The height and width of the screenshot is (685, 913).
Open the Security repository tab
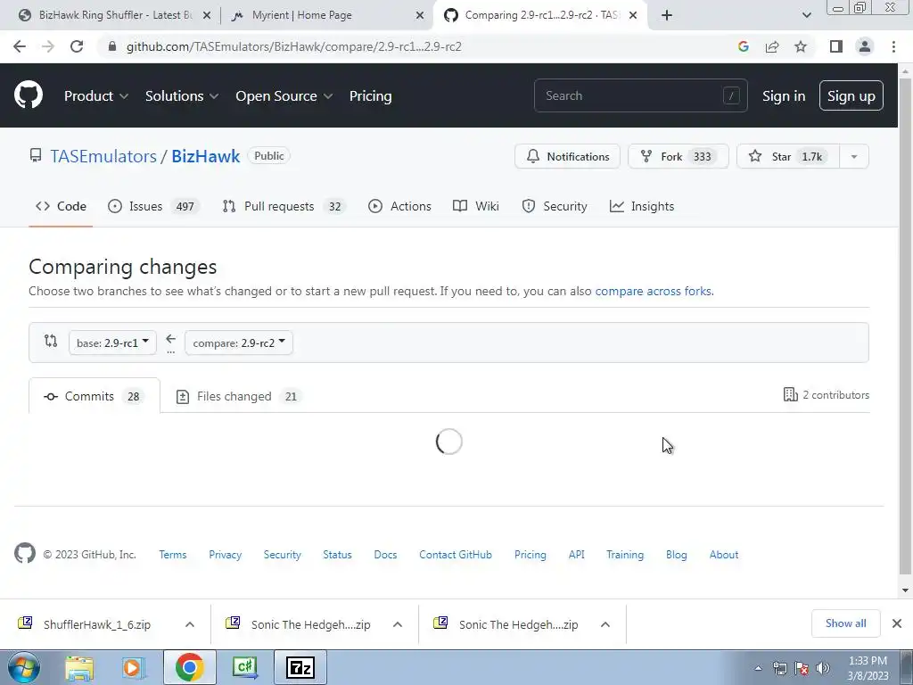pyautogui.click(x=555, y=206)
